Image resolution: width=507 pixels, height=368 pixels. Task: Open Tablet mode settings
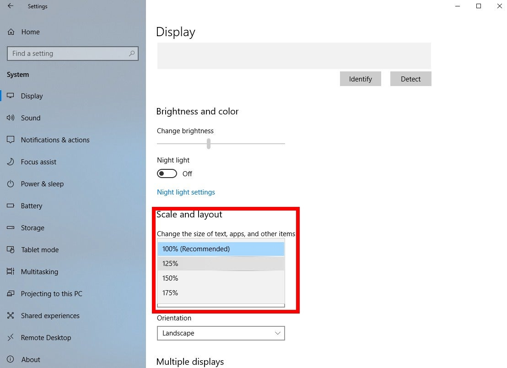coord(40,249)
